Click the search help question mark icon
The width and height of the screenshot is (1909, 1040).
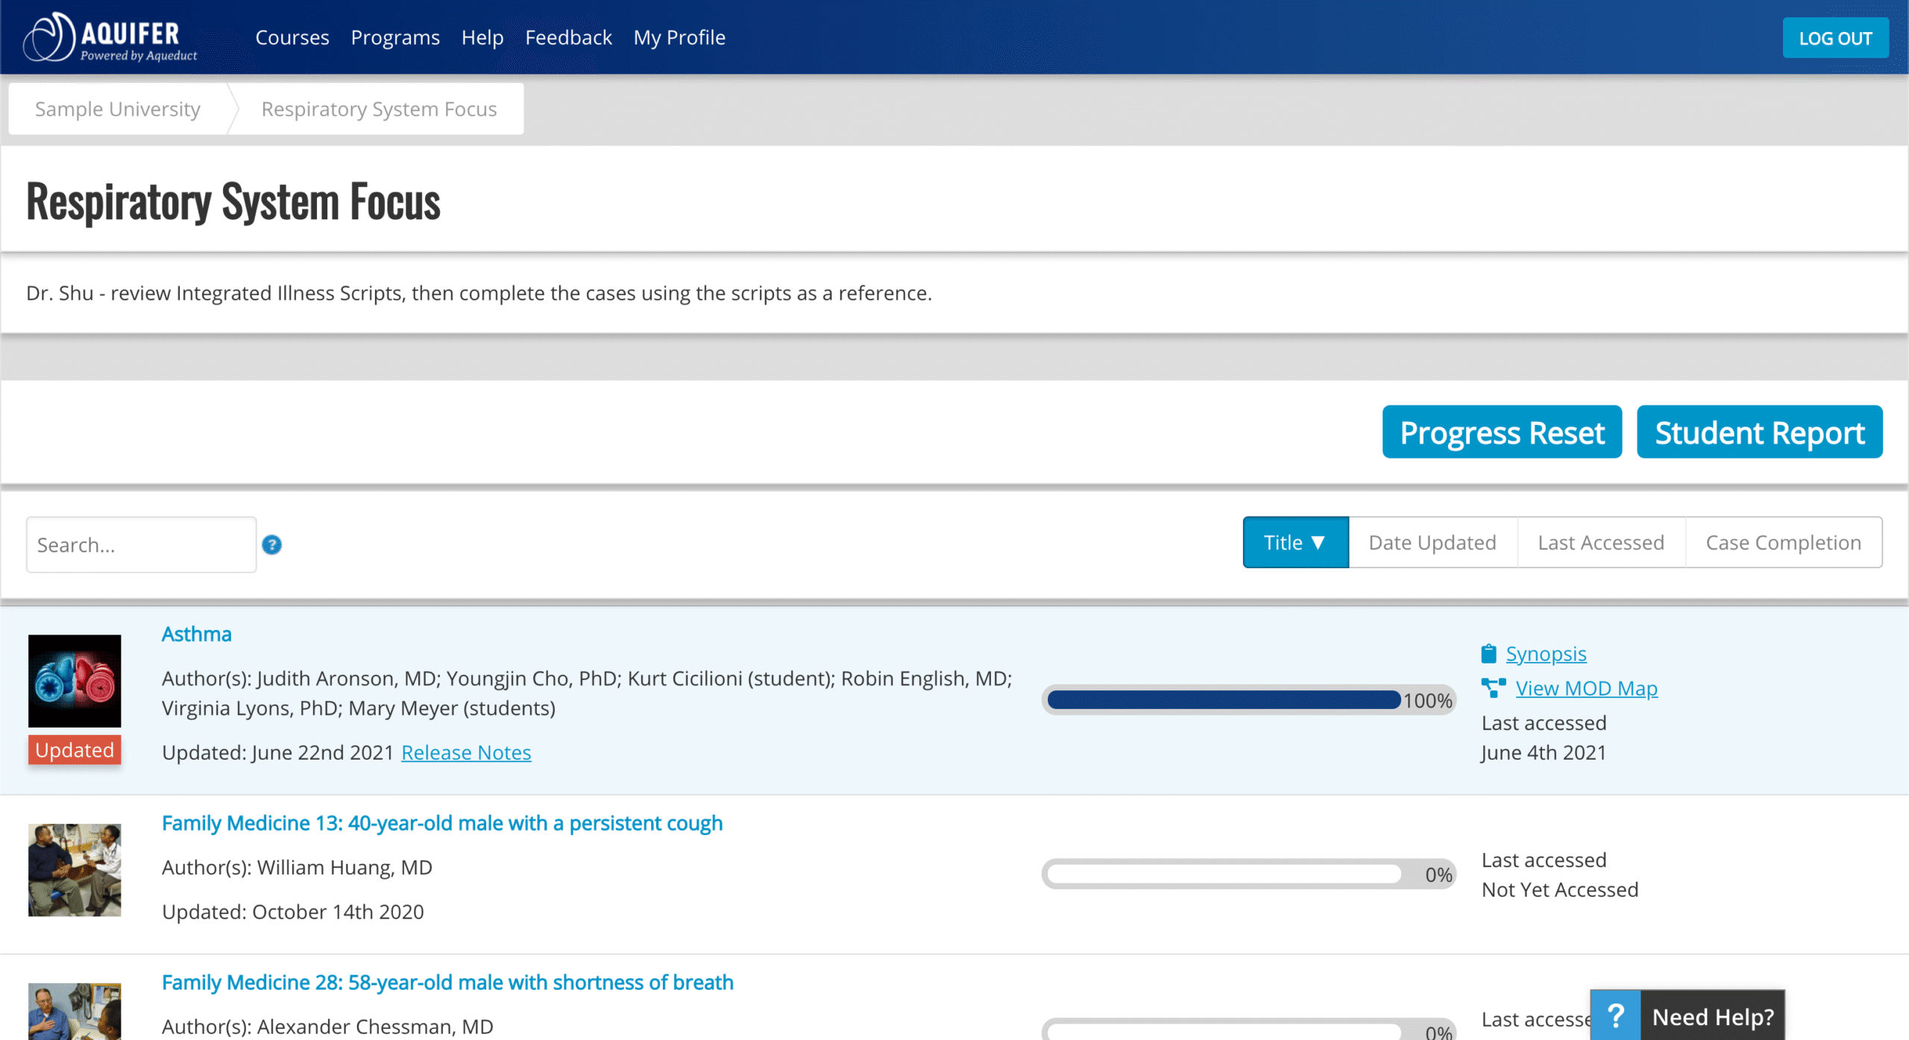point(271,545)
